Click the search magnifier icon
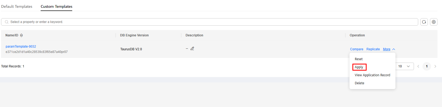442x107 pixels. pos(7,22)
